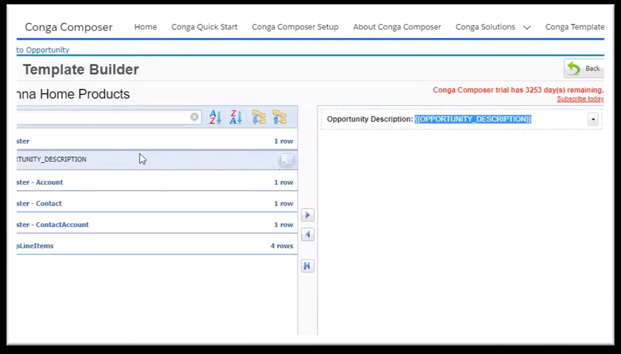Click the '4 rows' count text

(x=282, y=246)
